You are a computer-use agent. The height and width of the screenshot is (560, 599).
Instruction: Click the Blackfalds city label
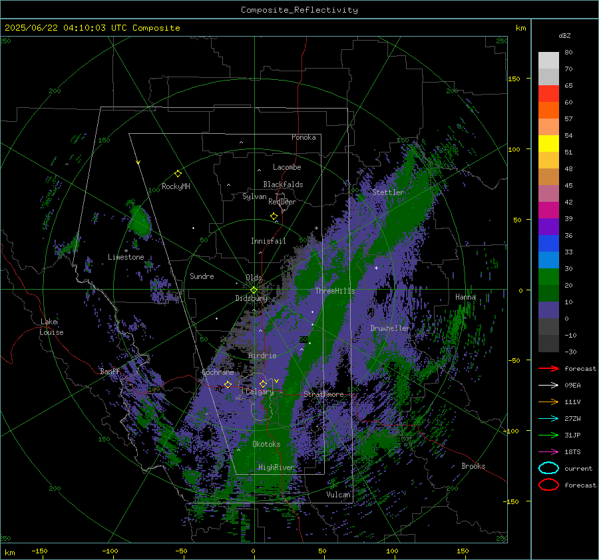pos(283,184)
